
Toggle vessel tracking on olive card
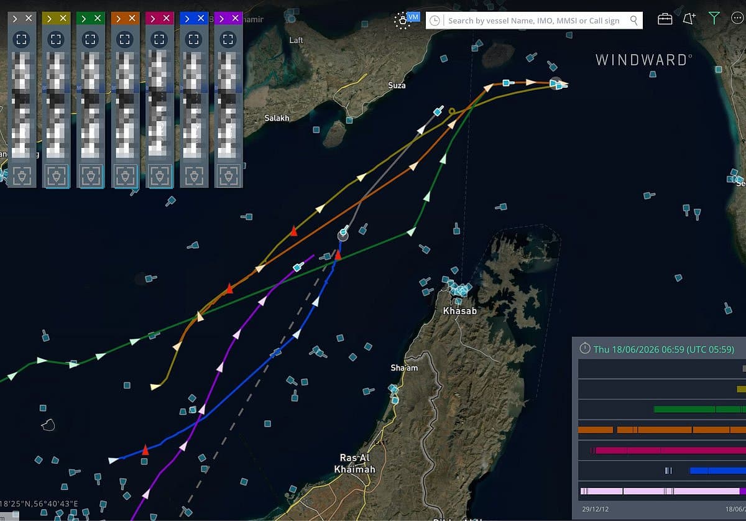(56, 176)
